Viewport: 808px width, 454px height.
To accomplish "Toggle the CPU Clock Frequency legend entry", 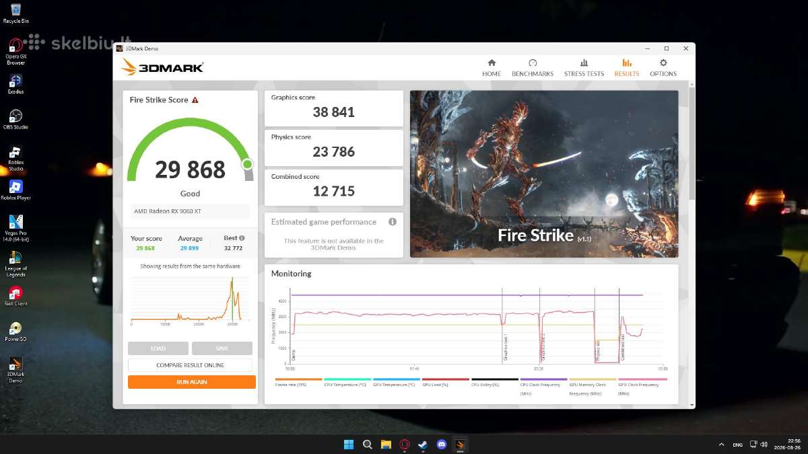I will tap(544, 386).
